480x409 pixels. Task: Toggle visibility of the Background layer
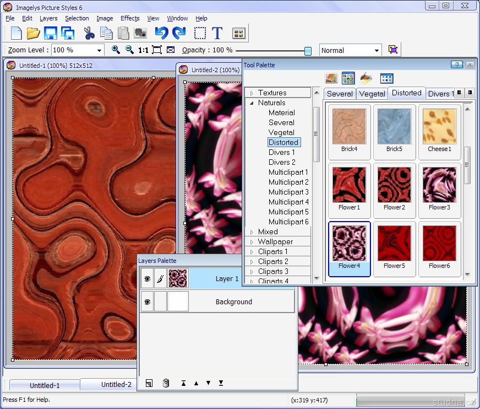[x=147, y=302]
